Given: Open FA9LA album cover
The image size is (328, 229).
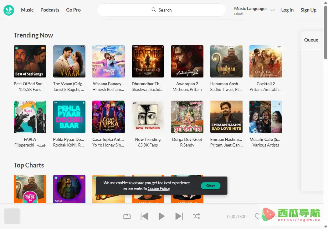Looking at the screenshot, I should pyautogui.click(x=30, y=117).
